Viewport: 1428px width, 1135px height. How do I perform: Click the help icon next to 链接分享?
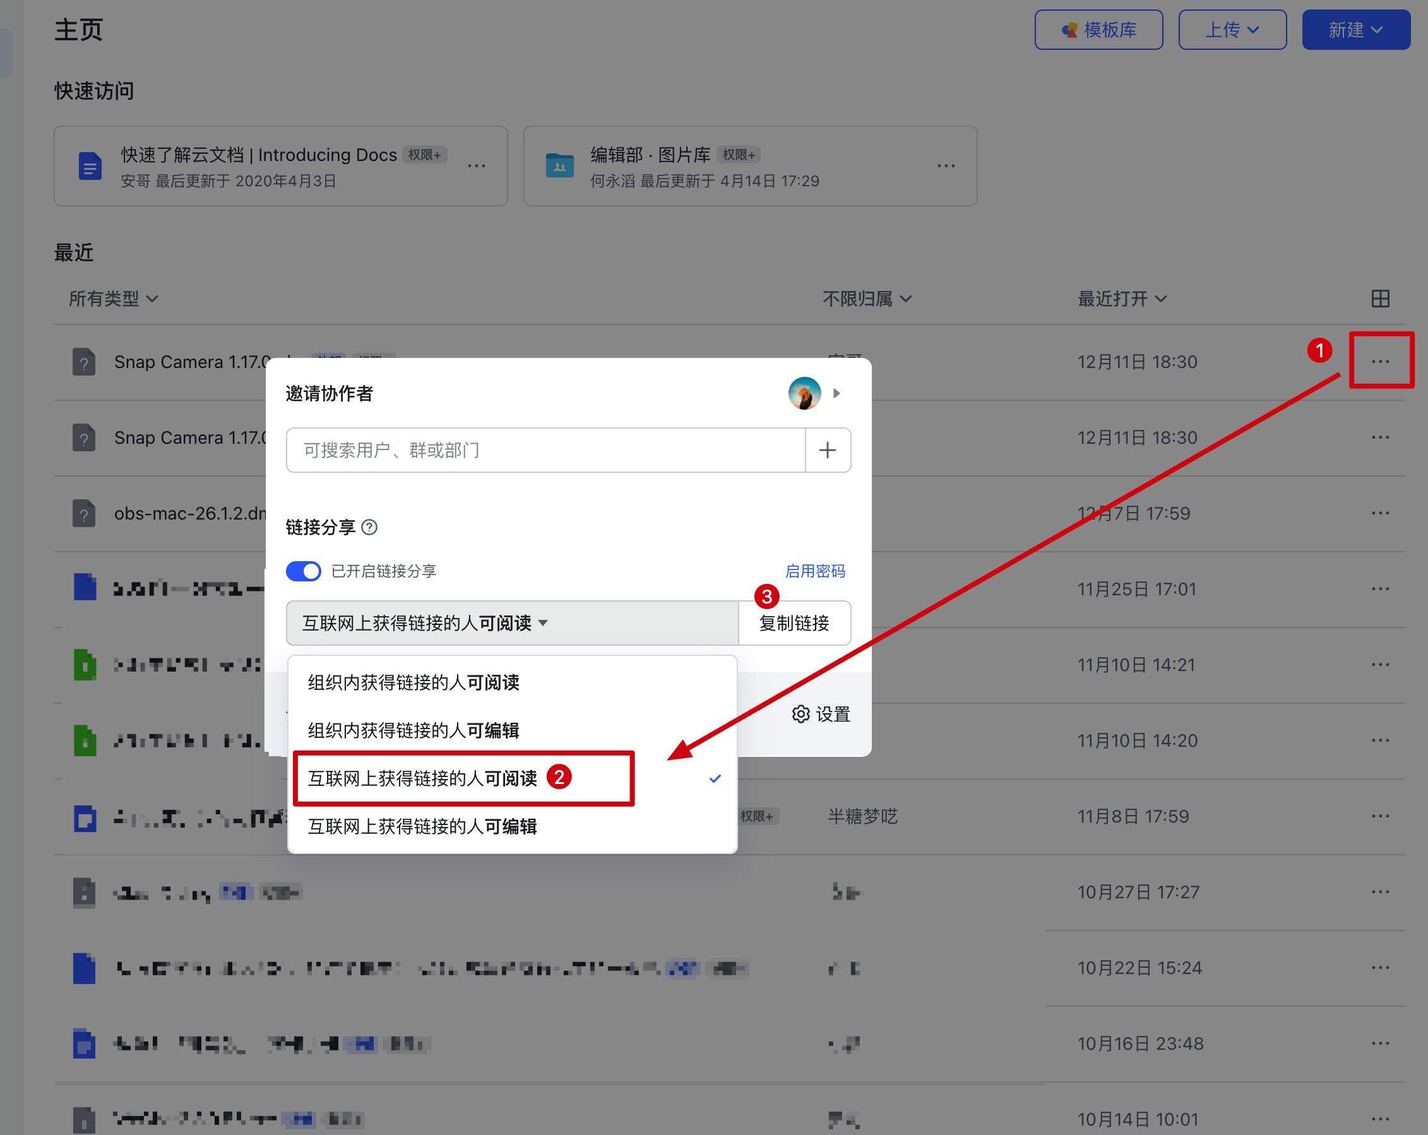tap(370, 527)
